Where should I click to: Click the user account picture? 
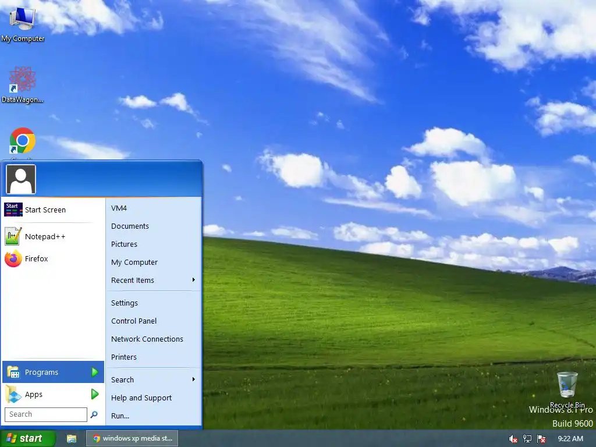(x=21, y=179)
